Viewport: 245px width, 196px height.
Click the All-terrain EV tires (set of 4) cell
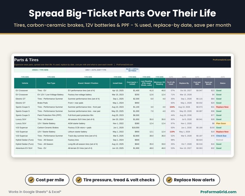88,148
